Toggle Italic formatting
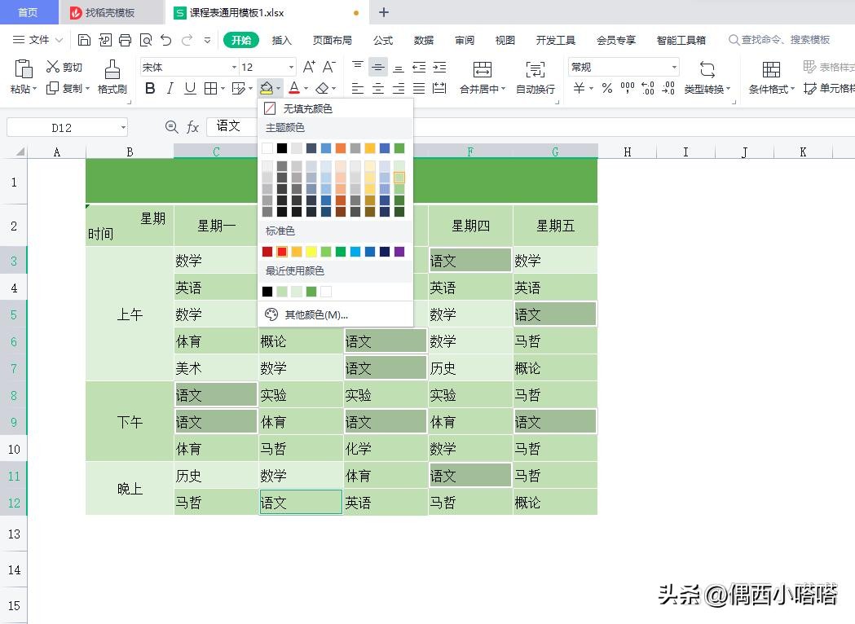The height and width of the screenshot is (624, 855). coord(170,88)
